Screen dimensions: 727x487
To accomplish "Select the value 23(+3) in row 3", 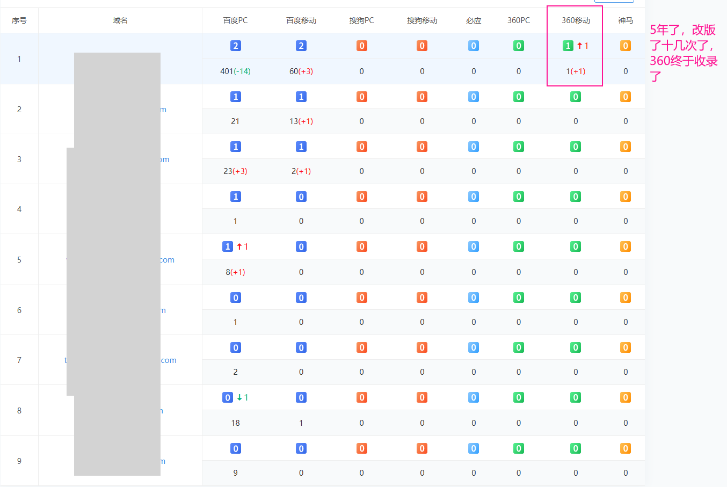I will (x=235, y=171).
